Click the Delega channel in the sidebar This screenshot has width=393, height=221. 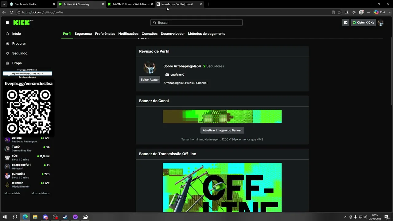pyautogui.click(x=28, y=140)
